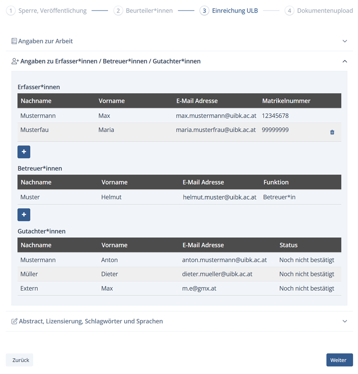The image size is (358, 374).
Task: Add a new Betreuer*innen entry
Action: point(24,215)
